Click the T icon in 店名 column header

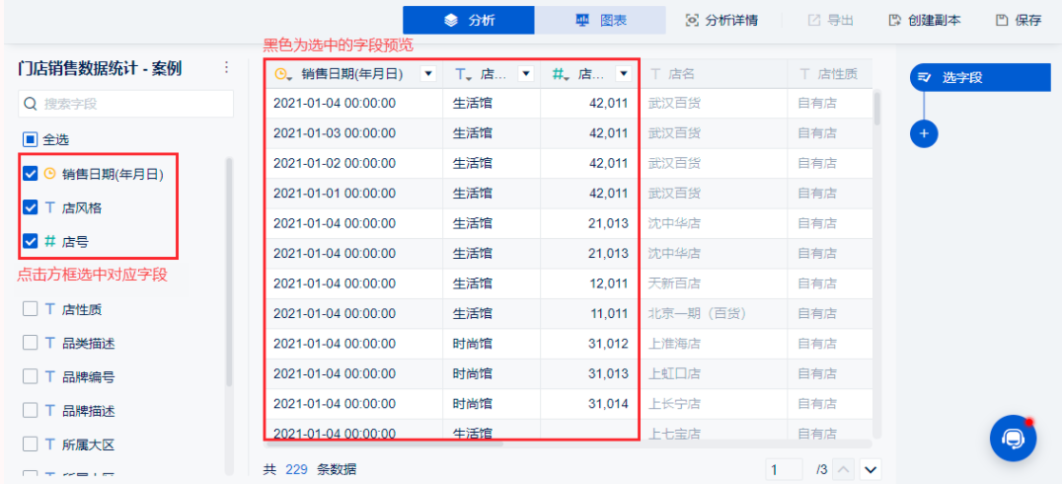[654, 74]
